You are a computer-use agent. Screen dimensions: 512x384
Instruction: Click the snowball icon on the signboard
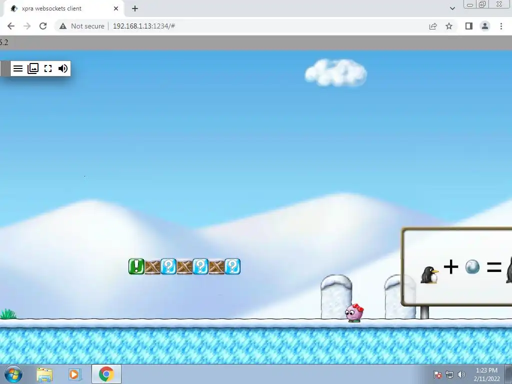(472, 267)
